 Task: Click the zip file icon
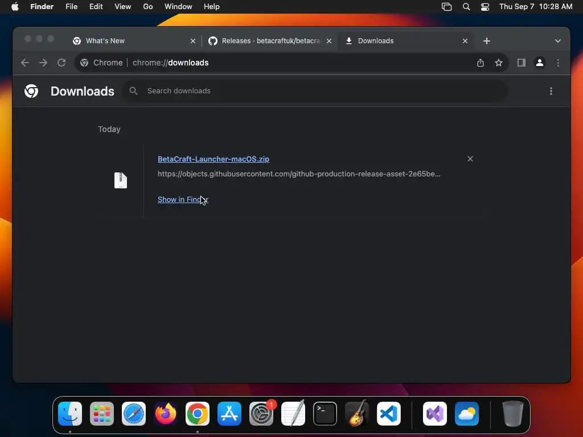(x=121, y=180)
